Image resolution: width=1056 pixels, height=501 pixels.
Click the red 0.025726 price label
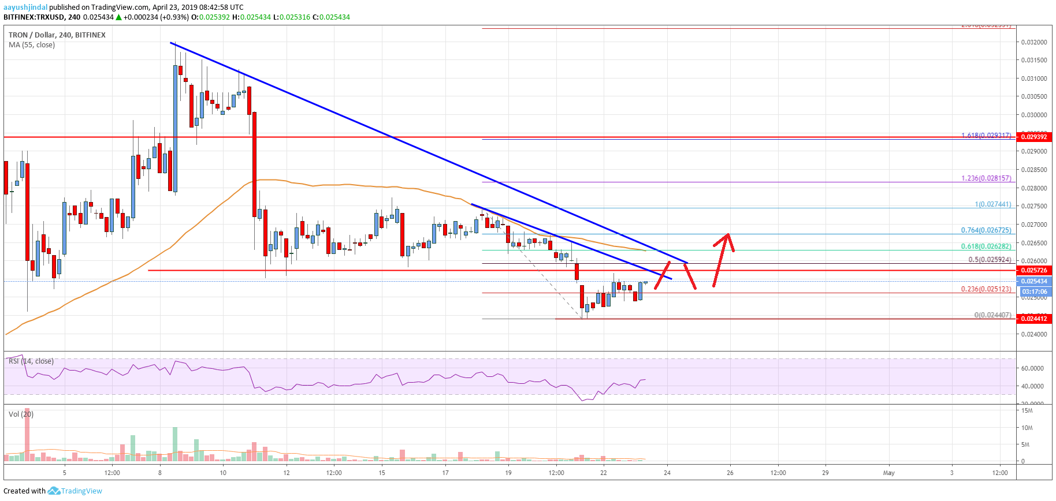[1034, 270]
